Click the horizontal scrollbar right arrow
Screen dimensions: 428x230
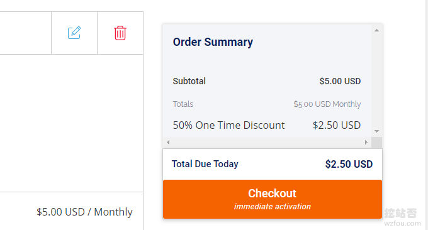click(x=366, y=142)
